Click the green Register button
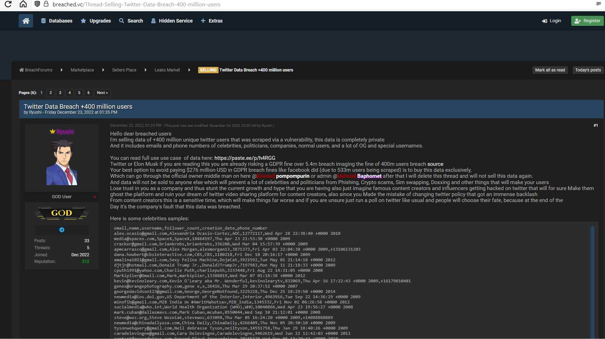This screenshot has width=605, height=339. [587, 21]
